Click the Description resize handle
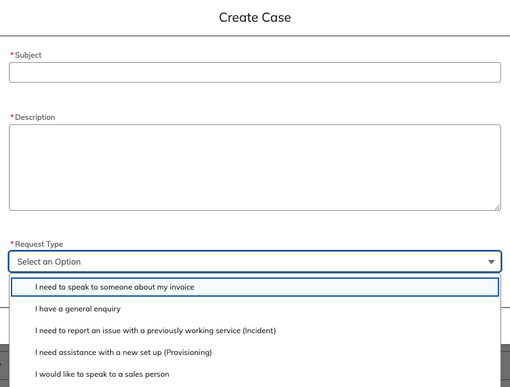 click(x=497, y=207)
